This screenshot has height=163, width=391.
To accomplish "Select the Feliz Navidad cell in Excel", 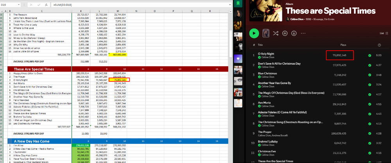I will 42,100.
